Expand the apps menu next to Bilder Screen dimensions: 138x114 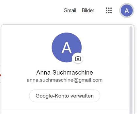point(109,10)
